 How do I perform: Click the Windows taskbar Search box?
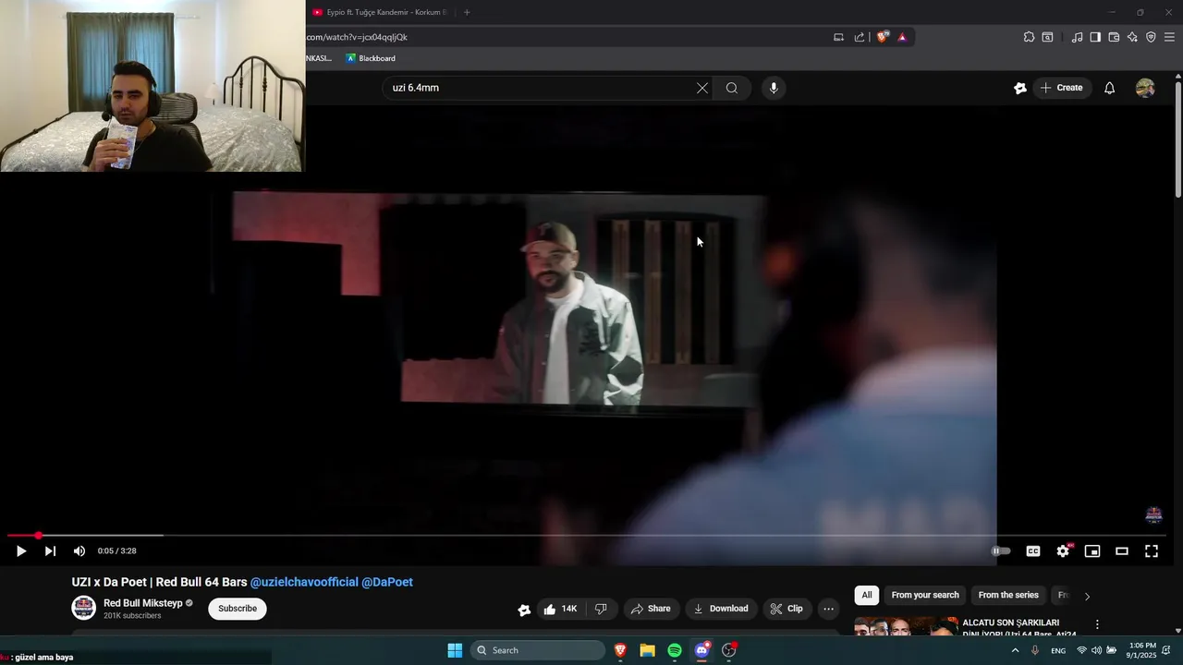[538, 650]
